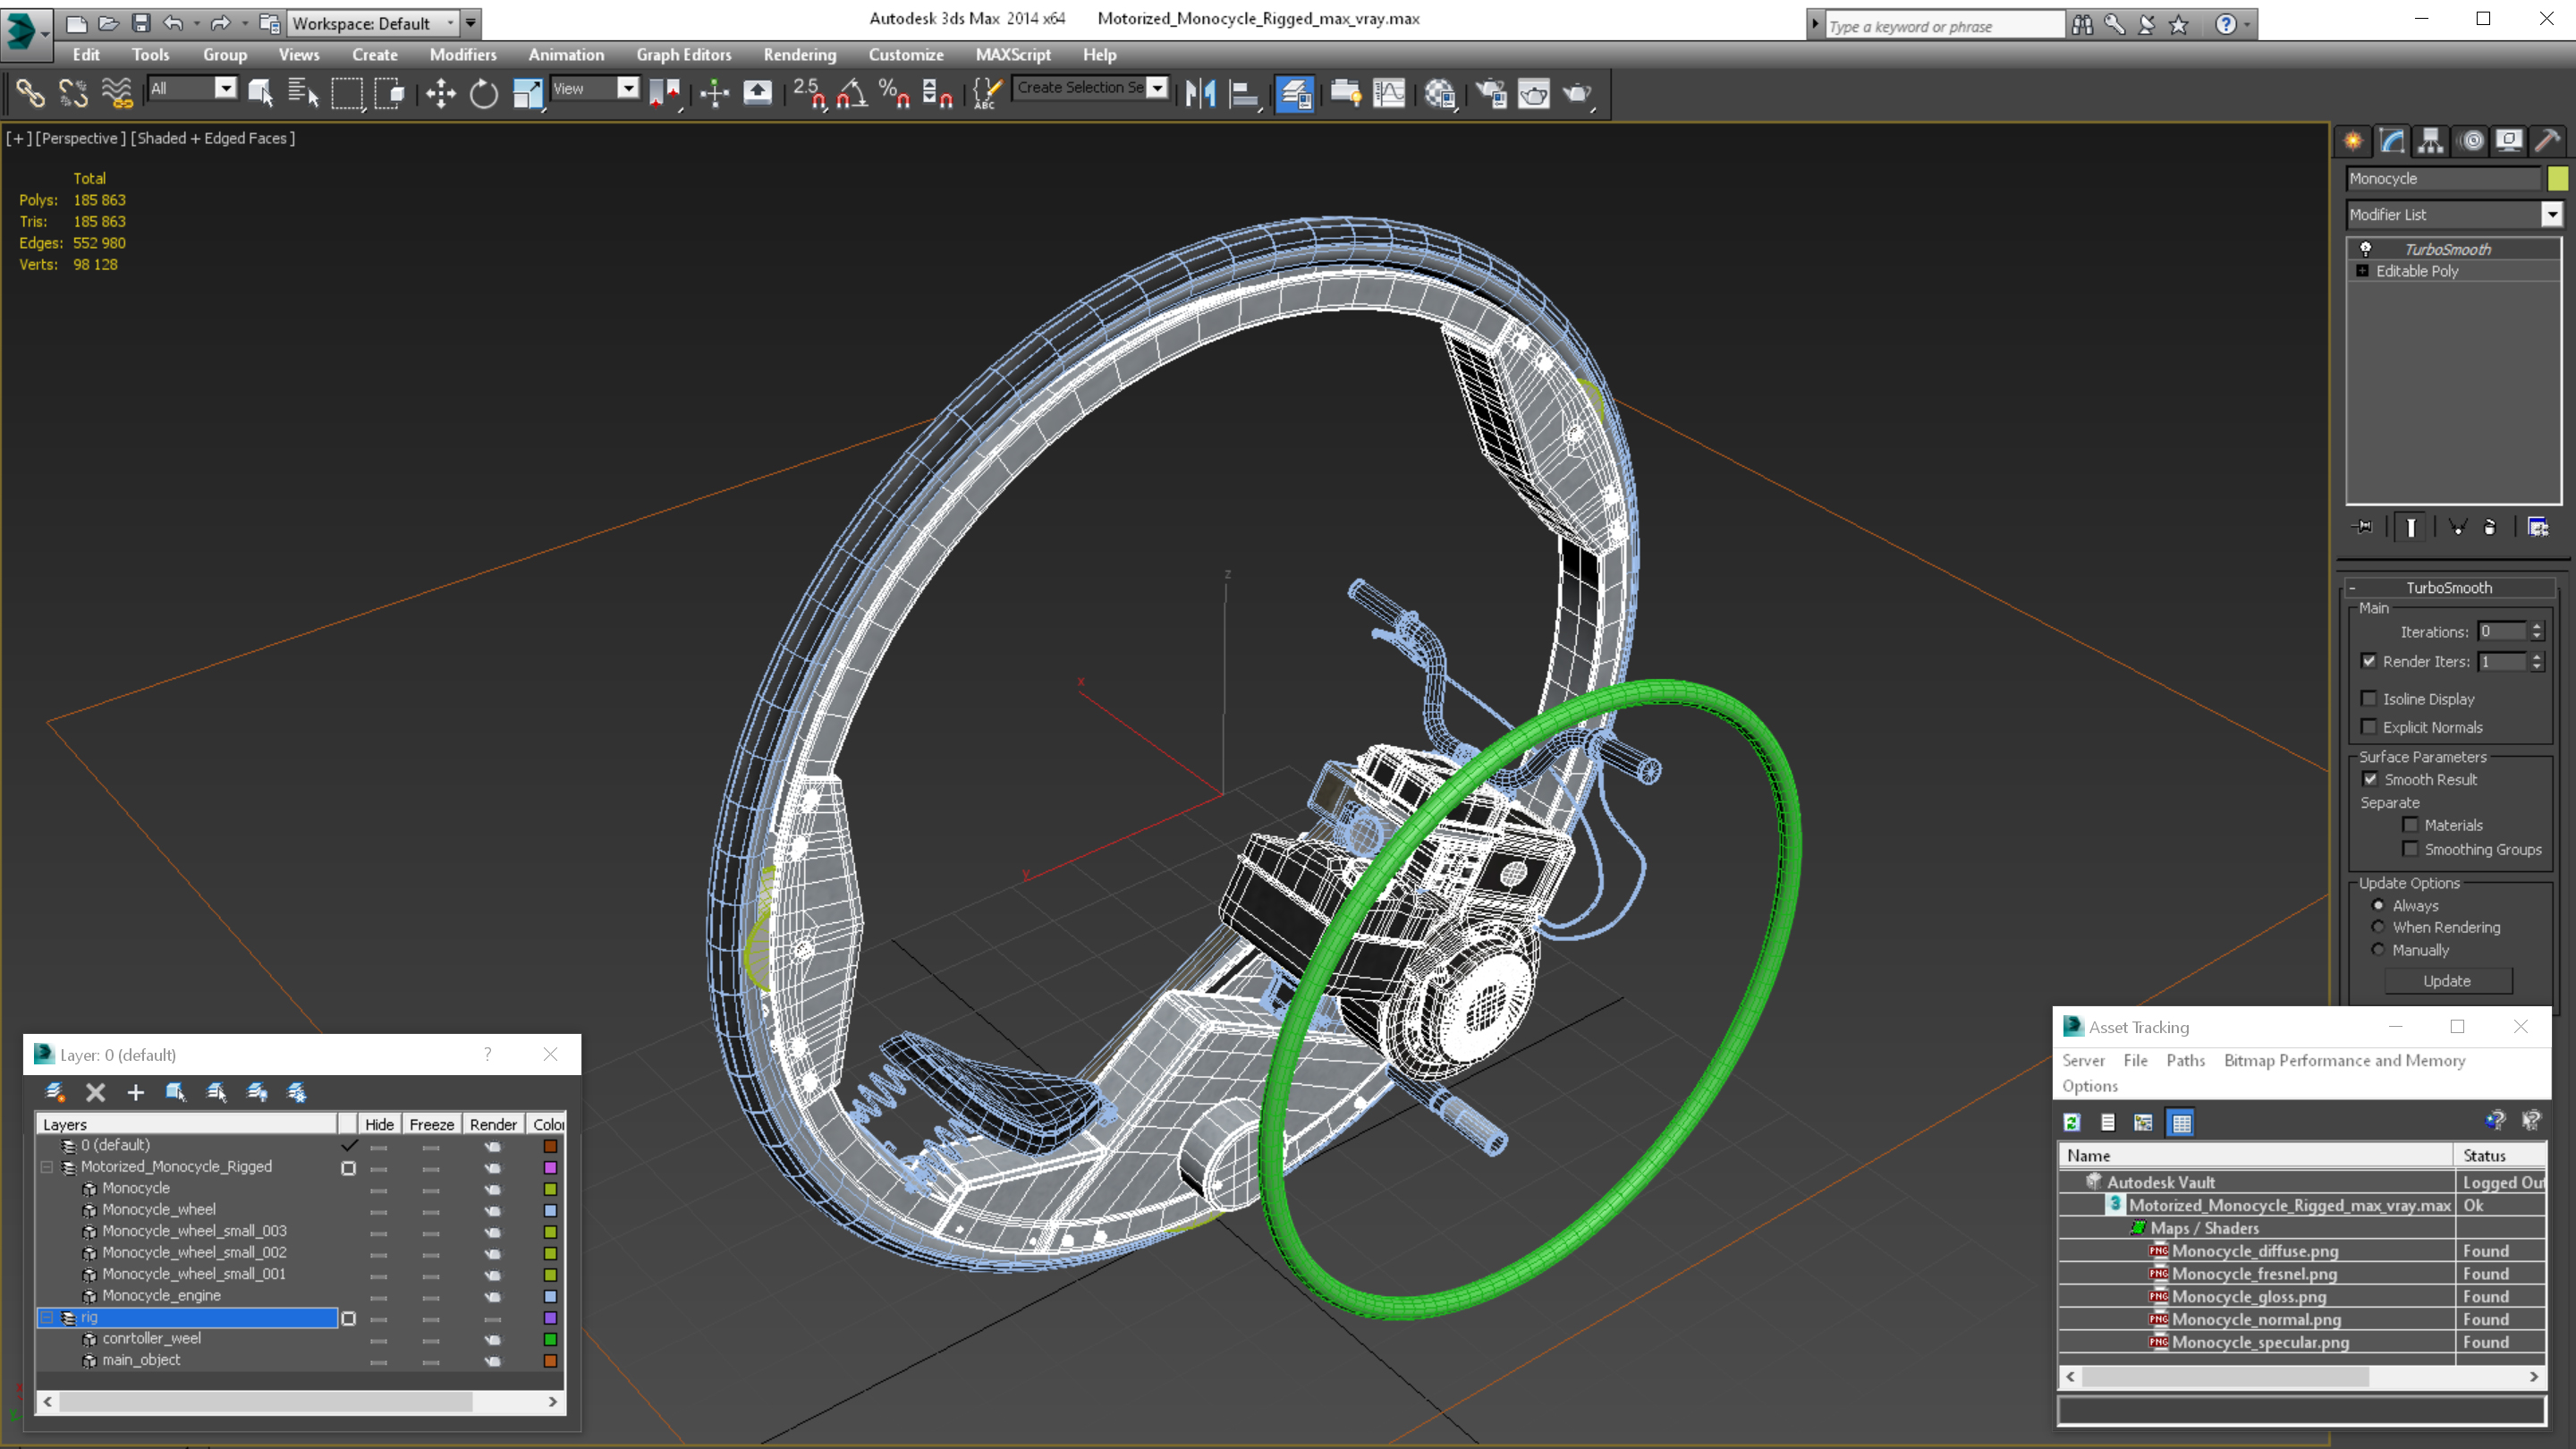Open the Curve Editor icon

tap(1389, 93)
